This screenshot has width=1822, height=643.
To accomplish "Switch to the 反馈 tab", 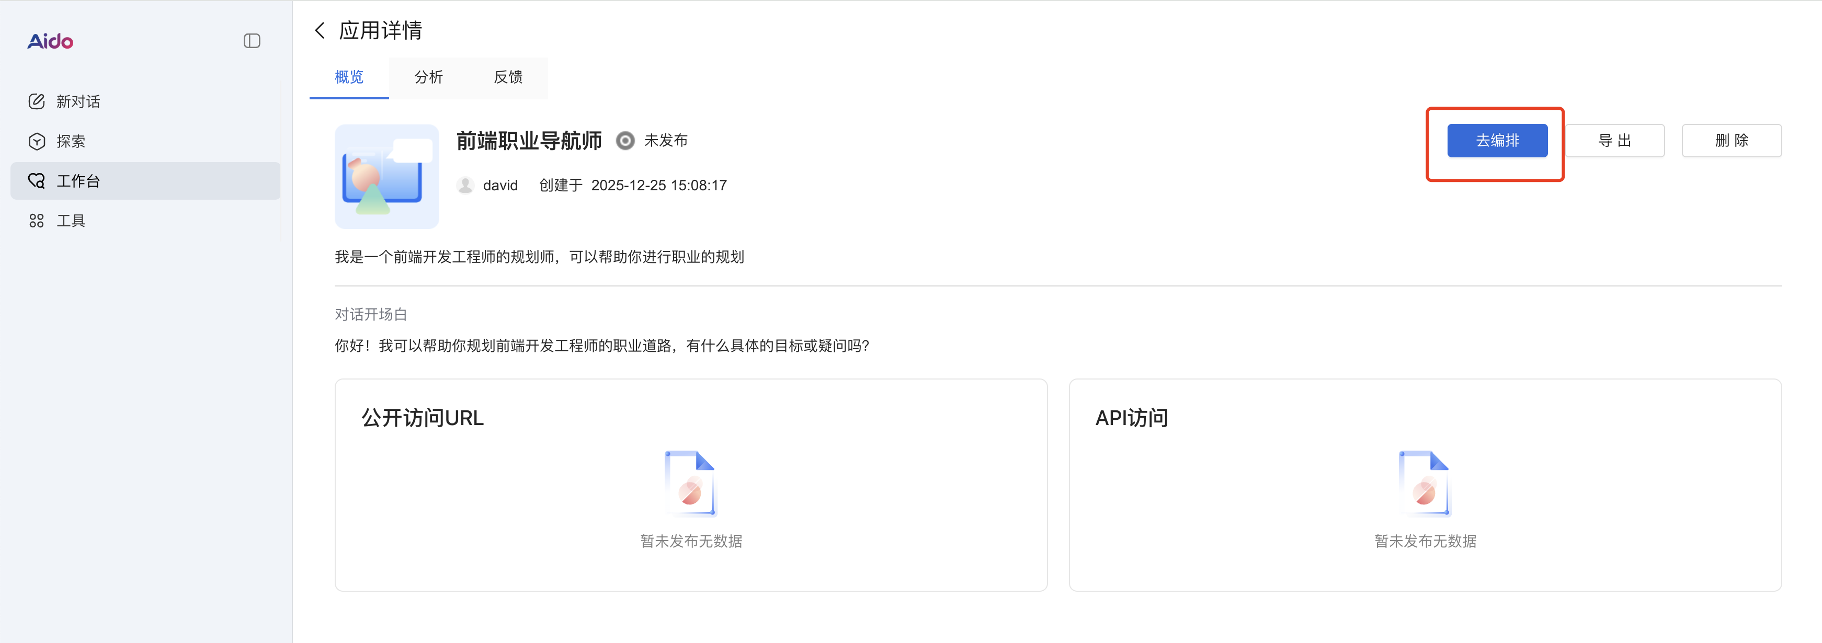I will pos(508,77).
